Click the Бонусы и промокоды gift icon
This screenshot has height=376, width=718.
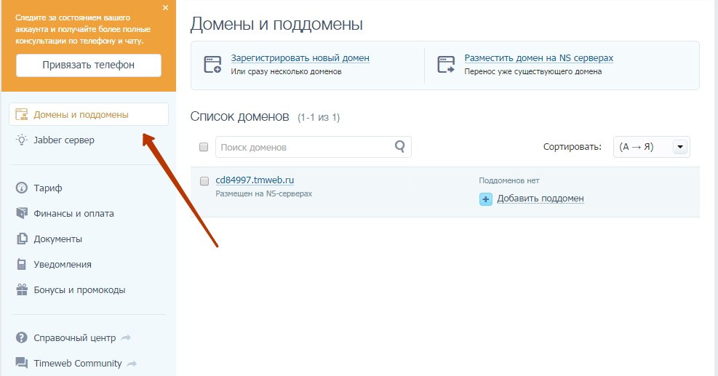(x=22, y=290)
